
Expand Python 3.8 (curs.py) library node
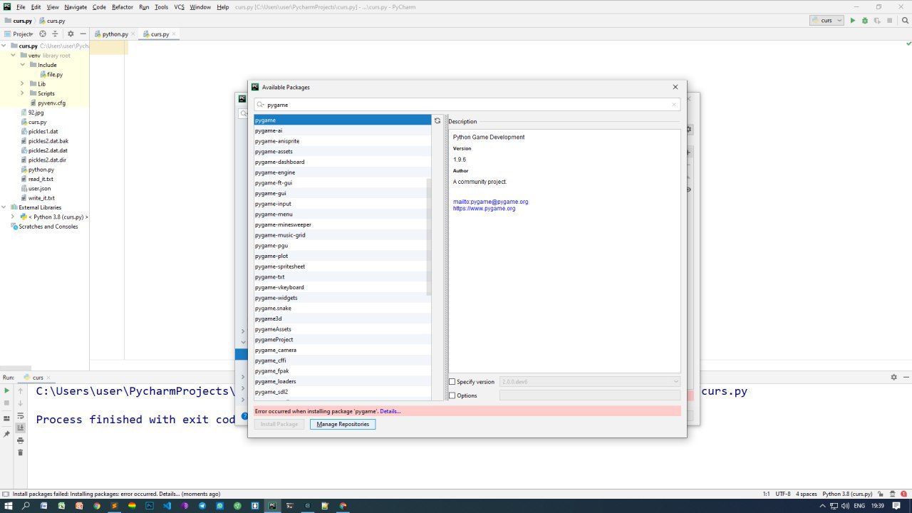[x=14, y=217]
